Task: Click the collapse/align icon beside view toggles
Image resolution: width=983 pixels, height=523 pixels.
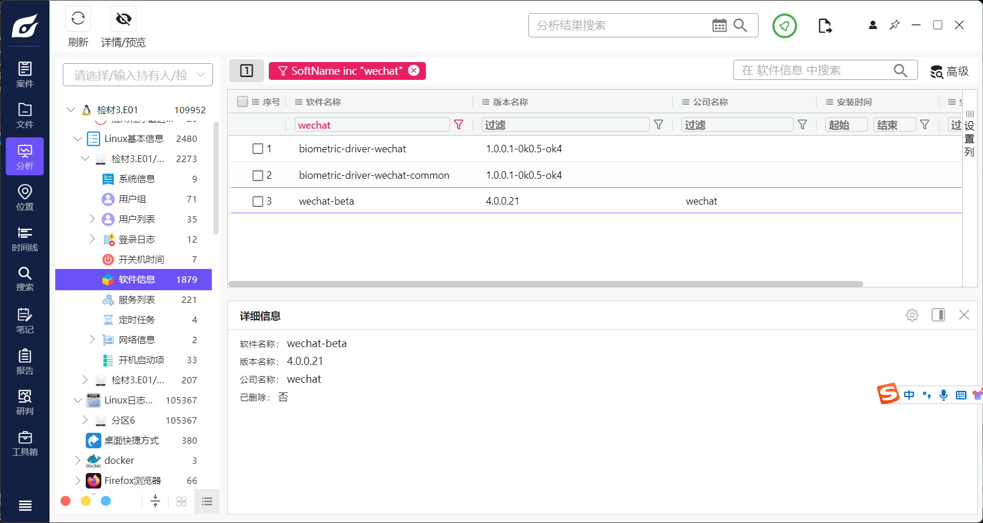Action: [x=155, y=501]
